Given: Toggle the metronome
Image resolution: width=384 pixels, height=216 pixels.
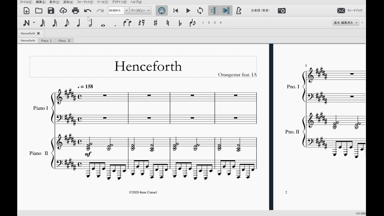Looking at the screenshot, I should click(238, 10).
